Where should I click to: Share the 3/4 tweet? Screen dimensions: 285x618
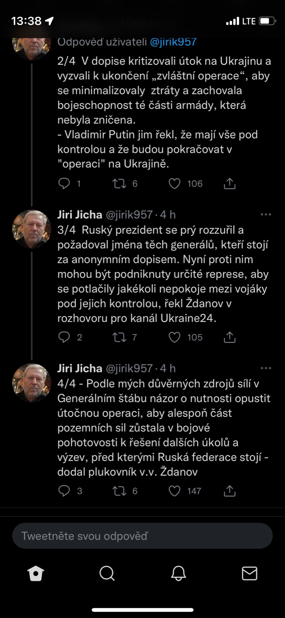pos(230,337)
